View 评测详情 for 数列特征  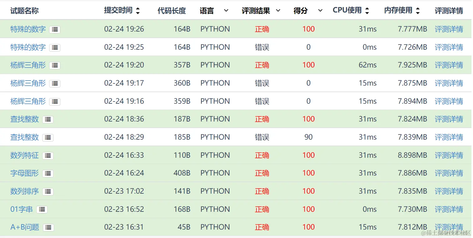[449, 156]
